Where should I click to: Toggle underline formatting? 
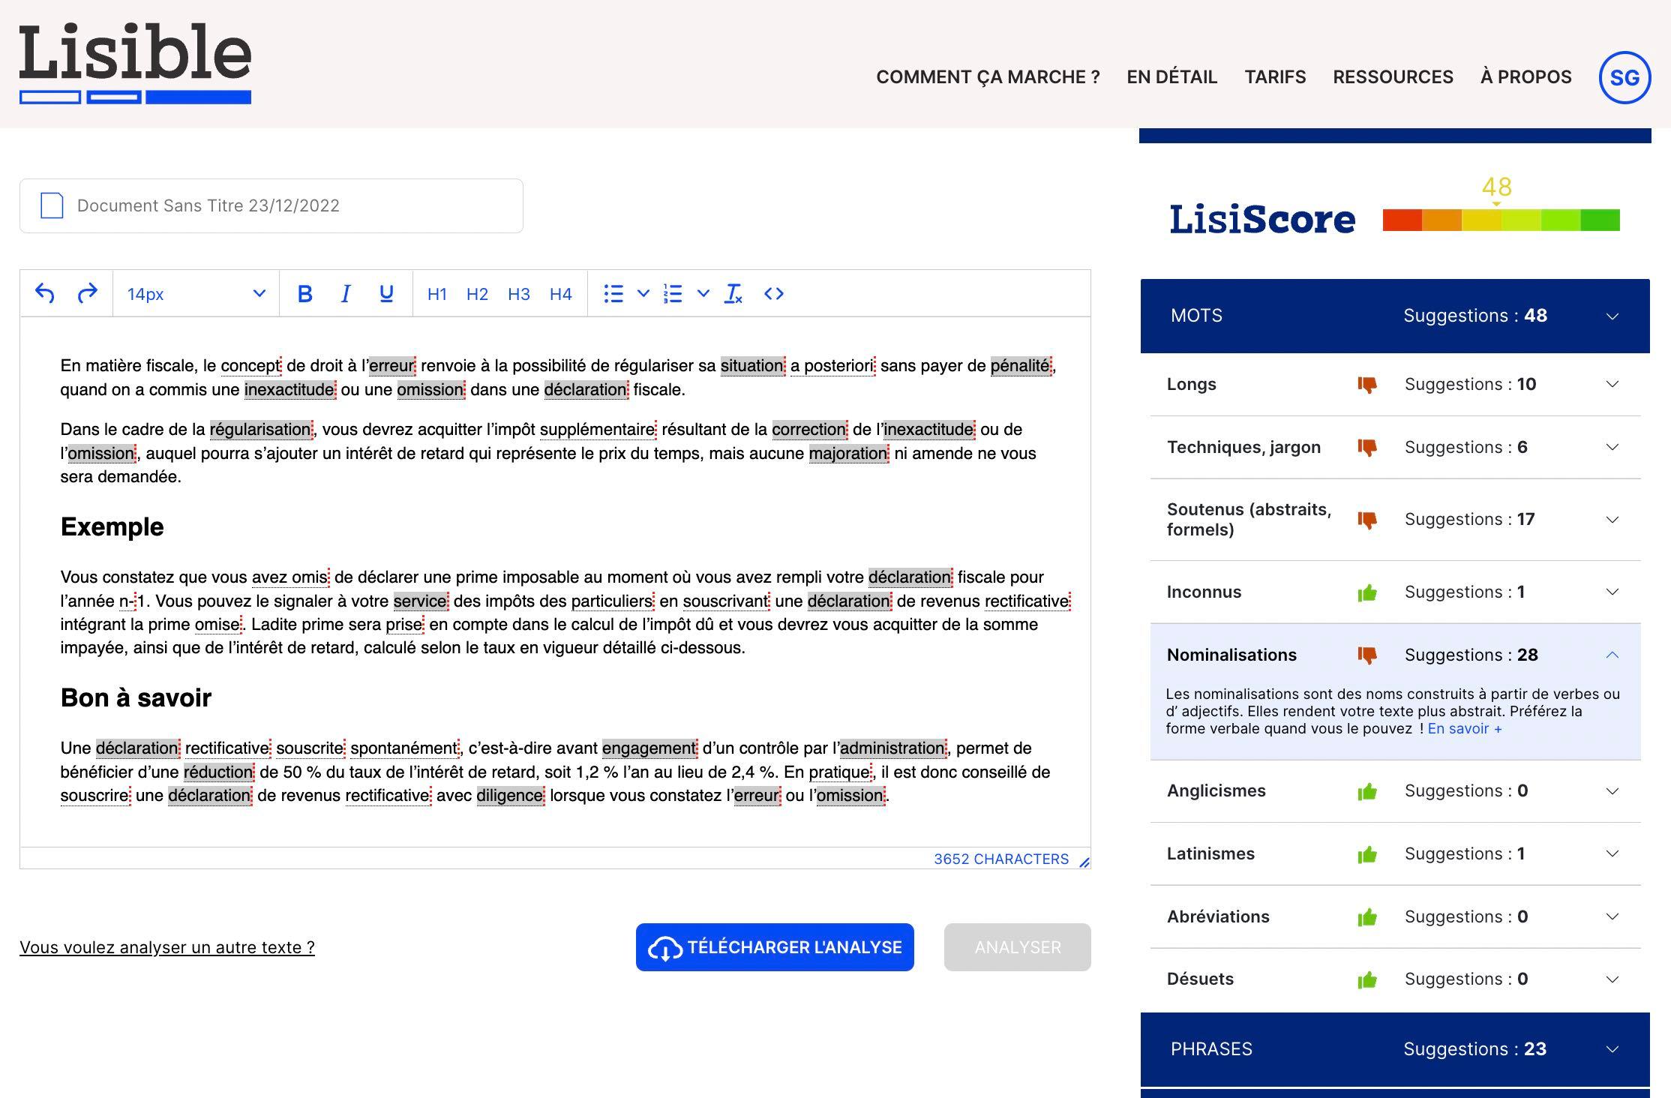point(386,294)
